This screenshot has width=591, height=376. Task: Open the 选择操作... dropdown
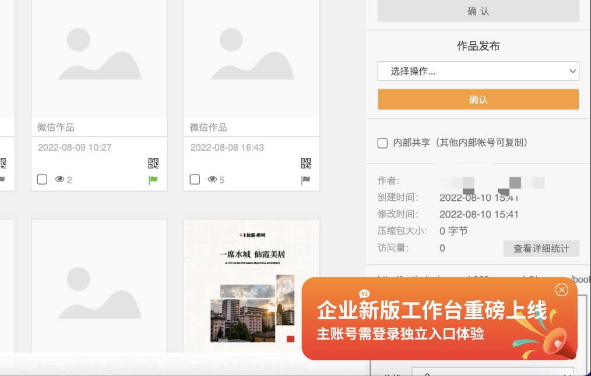click(478, 71)
